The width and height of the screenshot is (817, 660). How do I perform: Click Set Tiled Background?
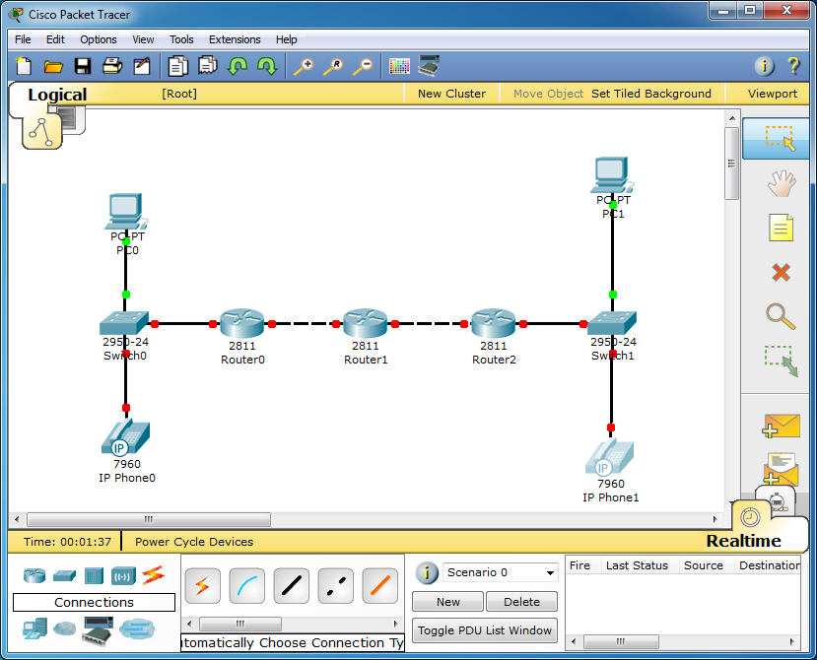[650, 94]
